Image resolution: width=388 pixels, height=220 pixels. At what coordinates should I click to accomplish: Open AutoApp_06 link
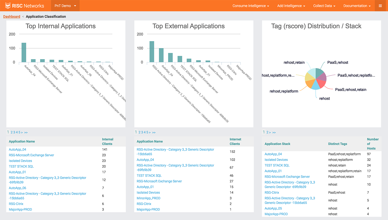coord(18,188)
